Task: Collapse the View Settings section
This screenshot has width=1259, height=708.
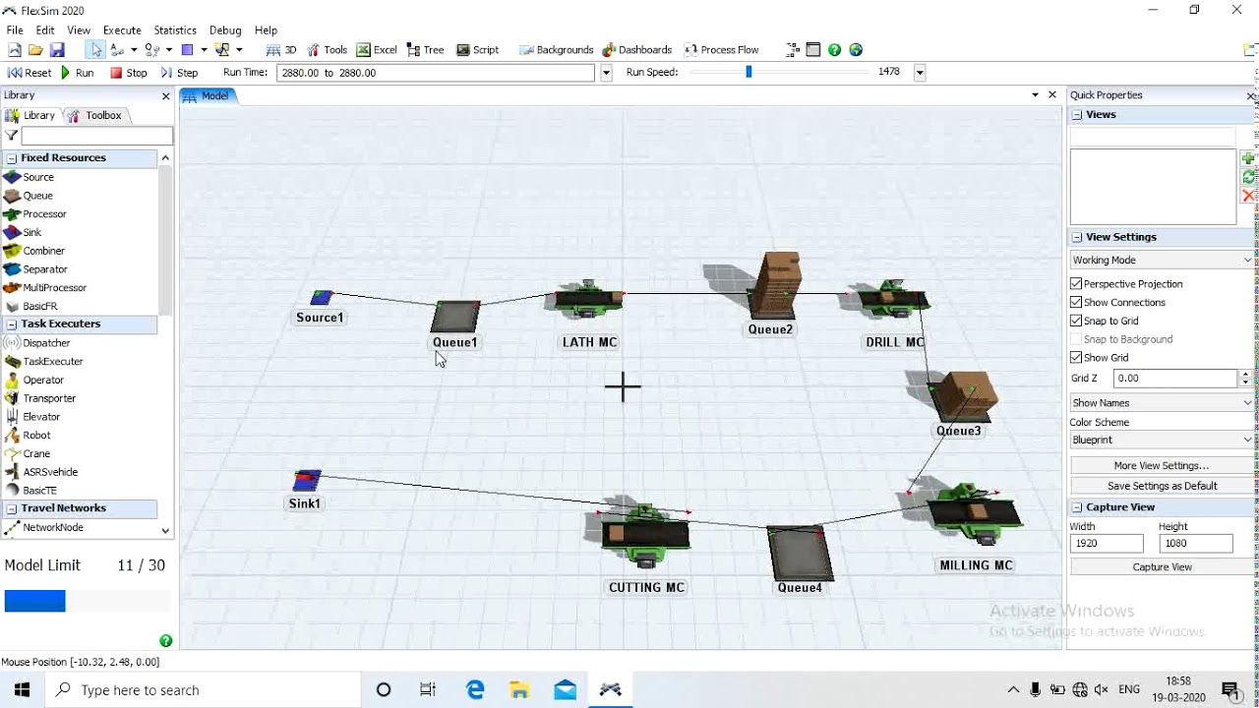Action: click(1077, 238)
